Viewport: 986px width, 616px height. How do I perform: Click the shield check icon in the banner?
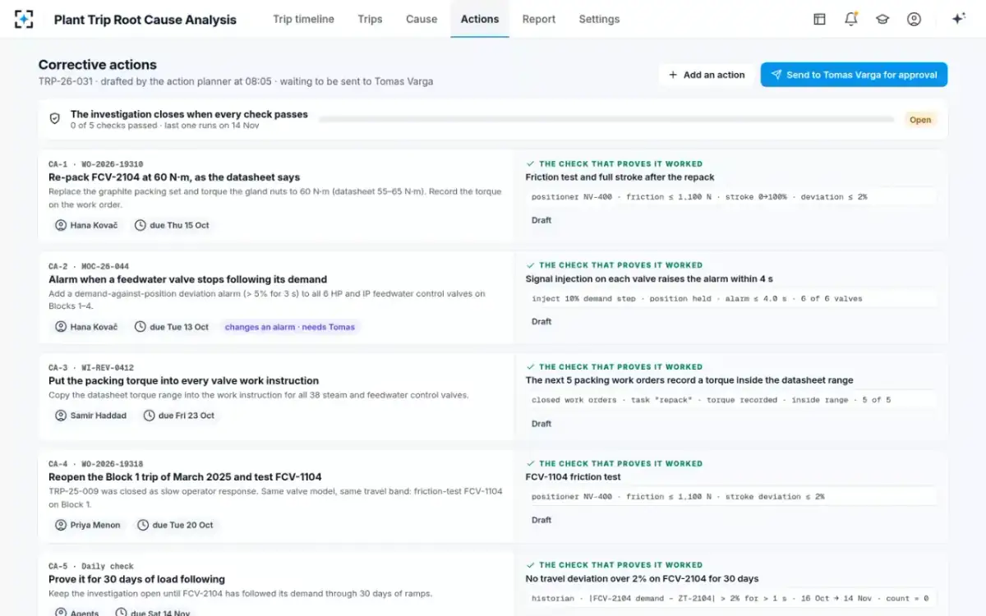point(55,119)
